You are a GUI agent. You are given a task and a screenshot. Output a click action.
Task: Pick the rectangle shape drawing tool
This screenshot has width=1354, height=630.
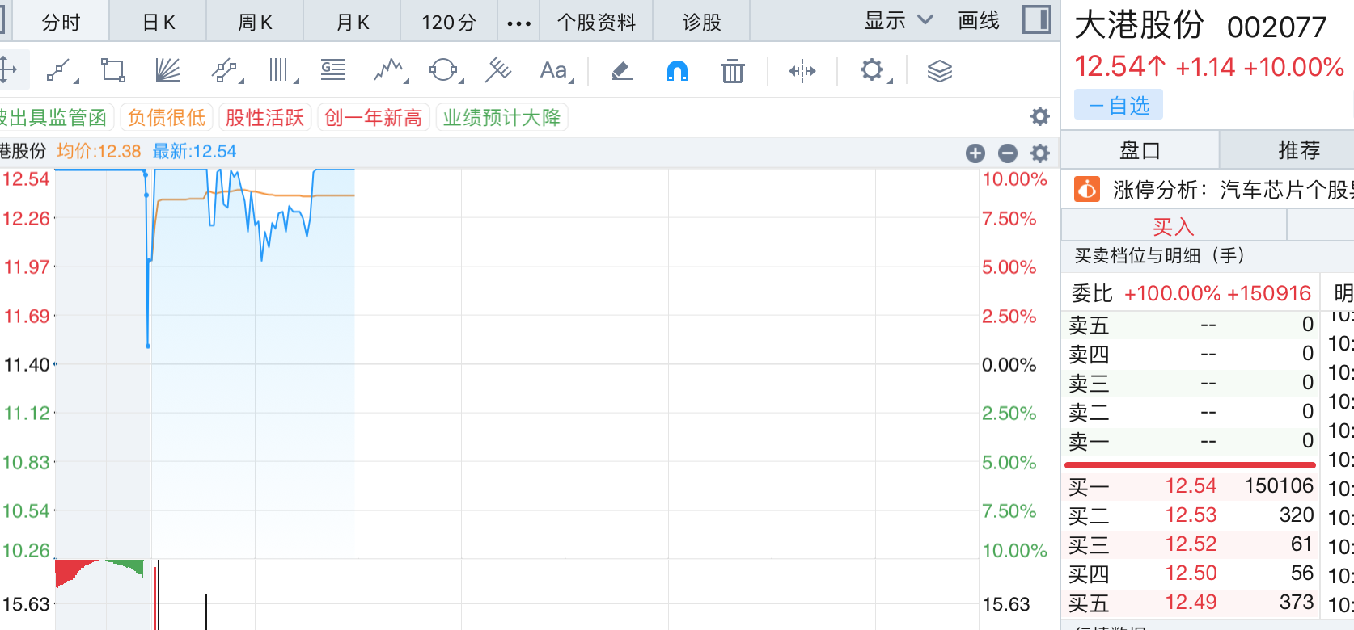click(113, 70)
